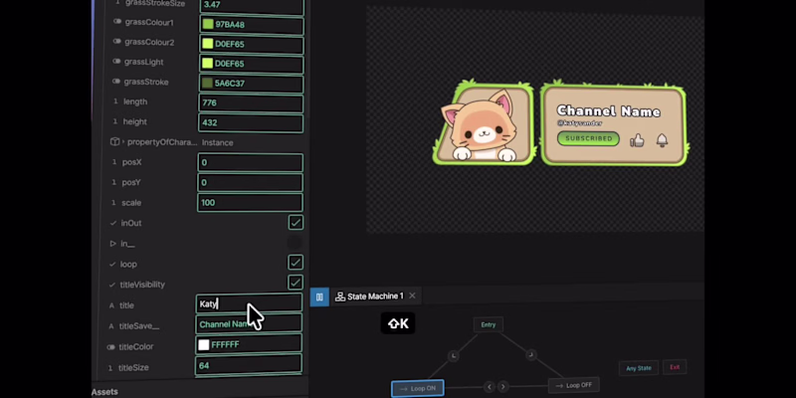
Task: Click the number type icon beside posX
Action: (113, 162)
